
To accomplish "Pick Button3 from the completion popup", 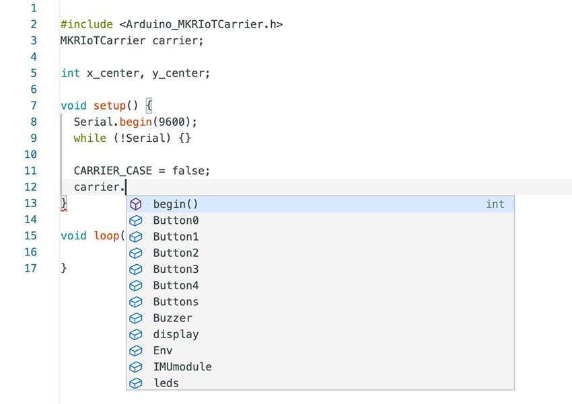I will point(176,270).
